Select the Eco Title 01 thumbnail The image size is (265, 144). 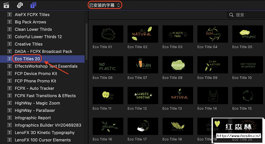pos(108,34)
